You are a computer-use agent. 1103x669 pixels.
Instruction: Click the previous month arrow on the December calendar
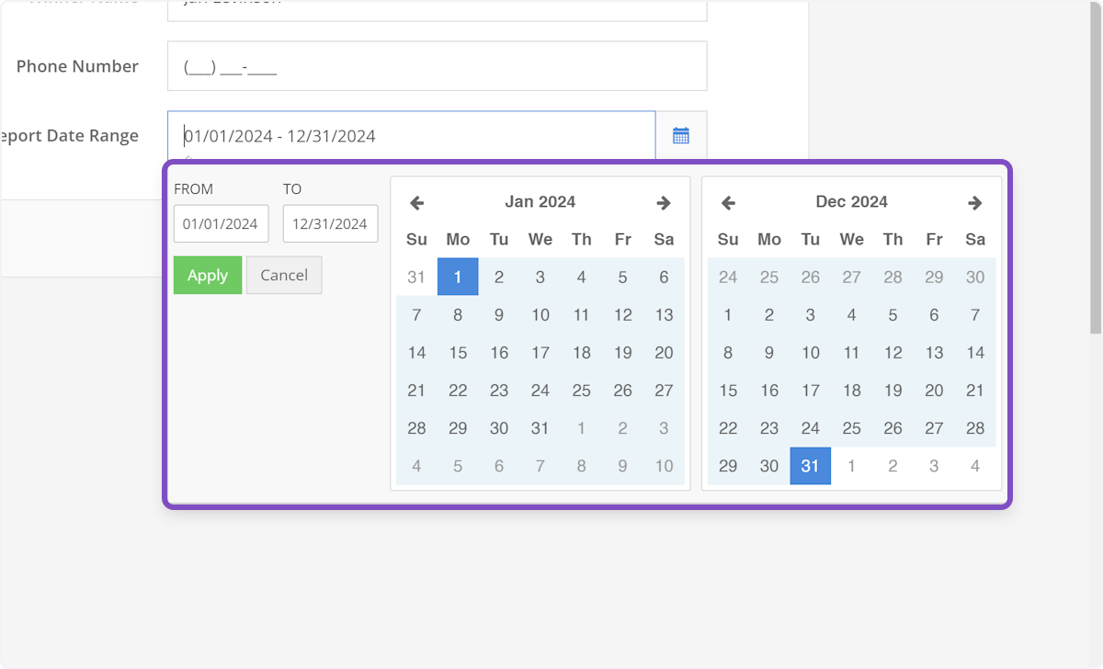pyautogui.click(x=728, y=202)
